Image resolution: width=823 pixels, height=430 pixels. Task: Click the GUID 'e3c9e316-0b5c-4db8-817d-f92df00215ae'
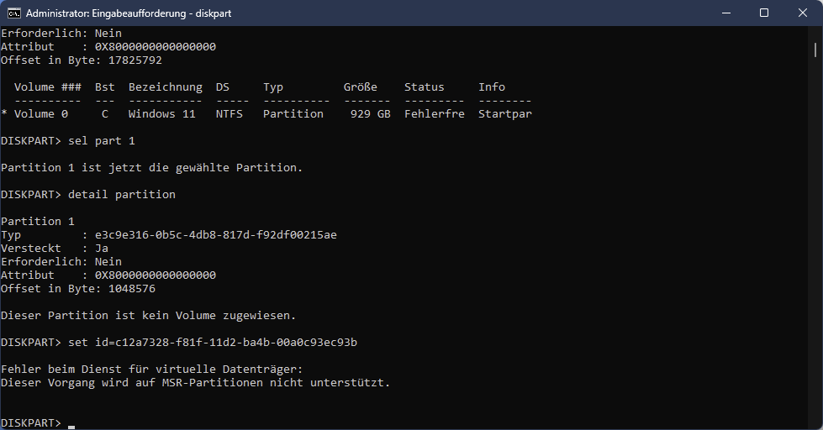[216, 235]
